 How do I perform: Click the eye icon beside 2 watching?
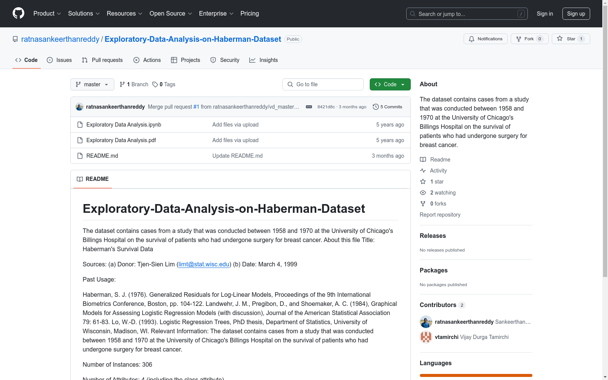[423, 193]
